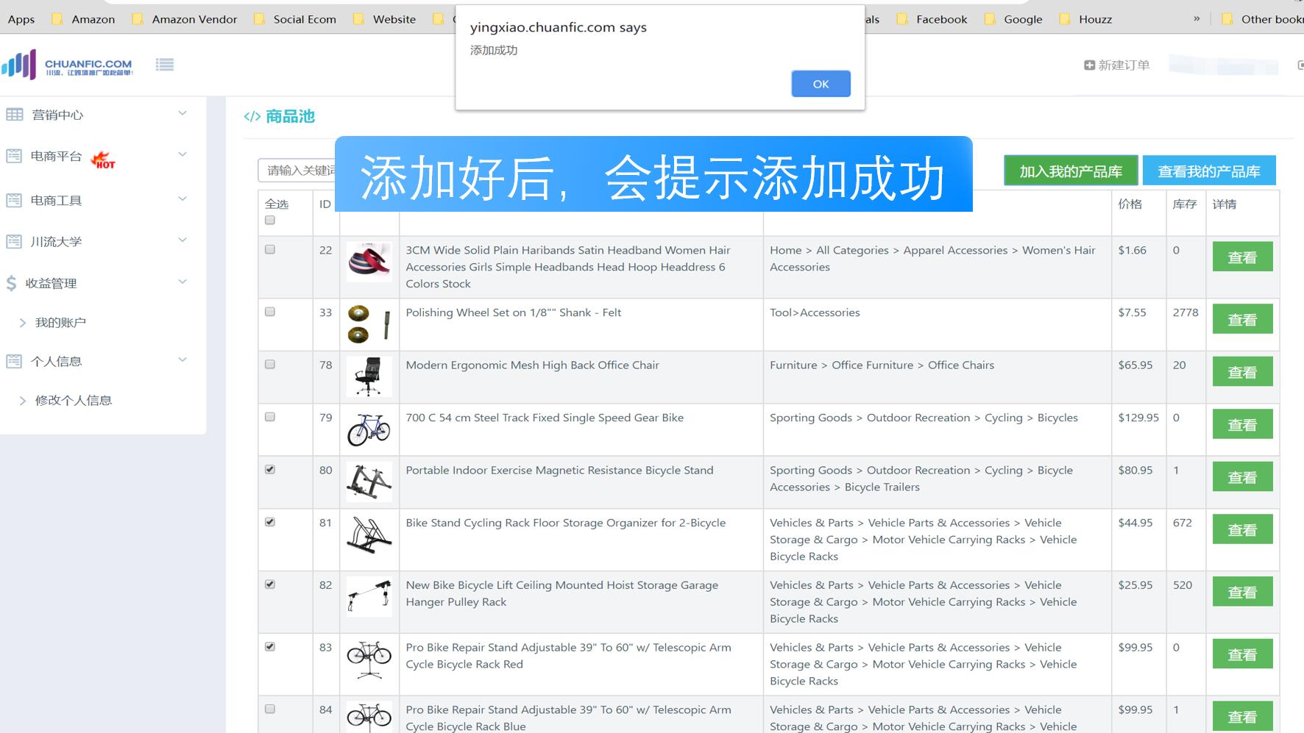Uncheck the box for product ID 81
Screen dimensions: 1304x733
(x=270, y=522)
